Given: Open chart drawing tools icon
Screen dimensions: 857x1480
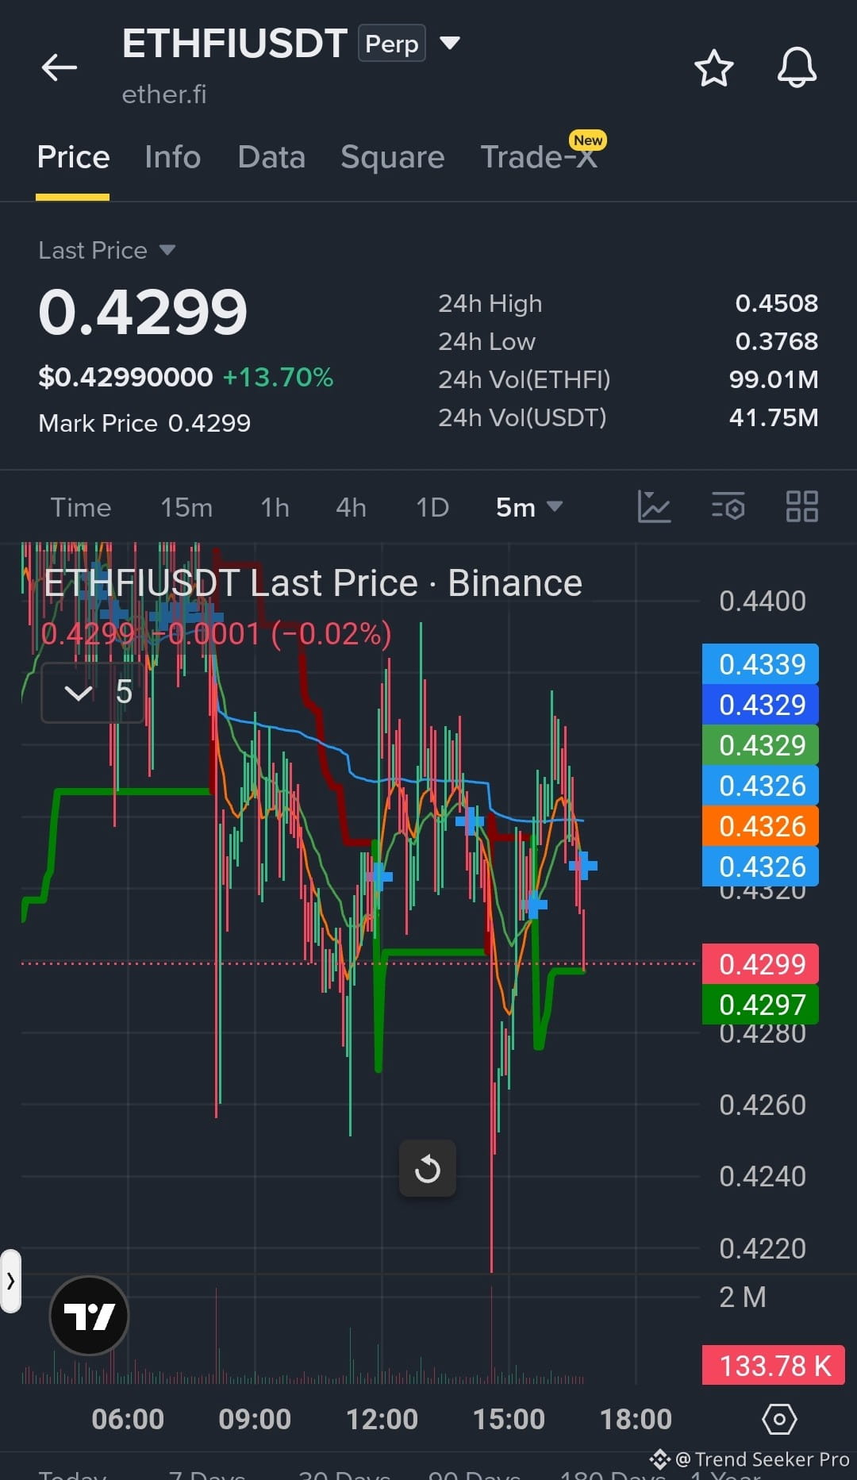Looking at the screenshot, I should click(655, 506).
